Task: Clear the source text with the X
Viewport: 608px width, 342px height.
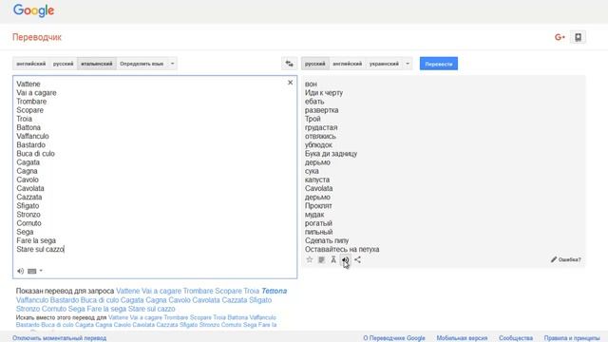Action: pyautogui.click(x=290, y=83)
